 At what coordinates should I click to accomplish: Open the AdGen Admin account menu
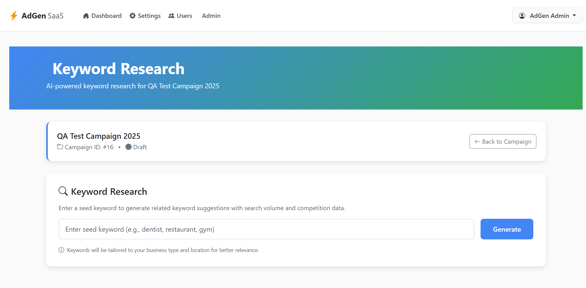coord(547,16)
